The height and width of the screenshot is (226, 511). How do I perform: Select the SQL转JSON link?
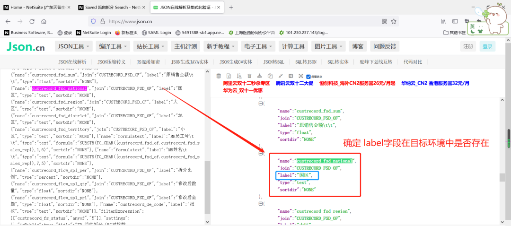(x=306, y=62)
